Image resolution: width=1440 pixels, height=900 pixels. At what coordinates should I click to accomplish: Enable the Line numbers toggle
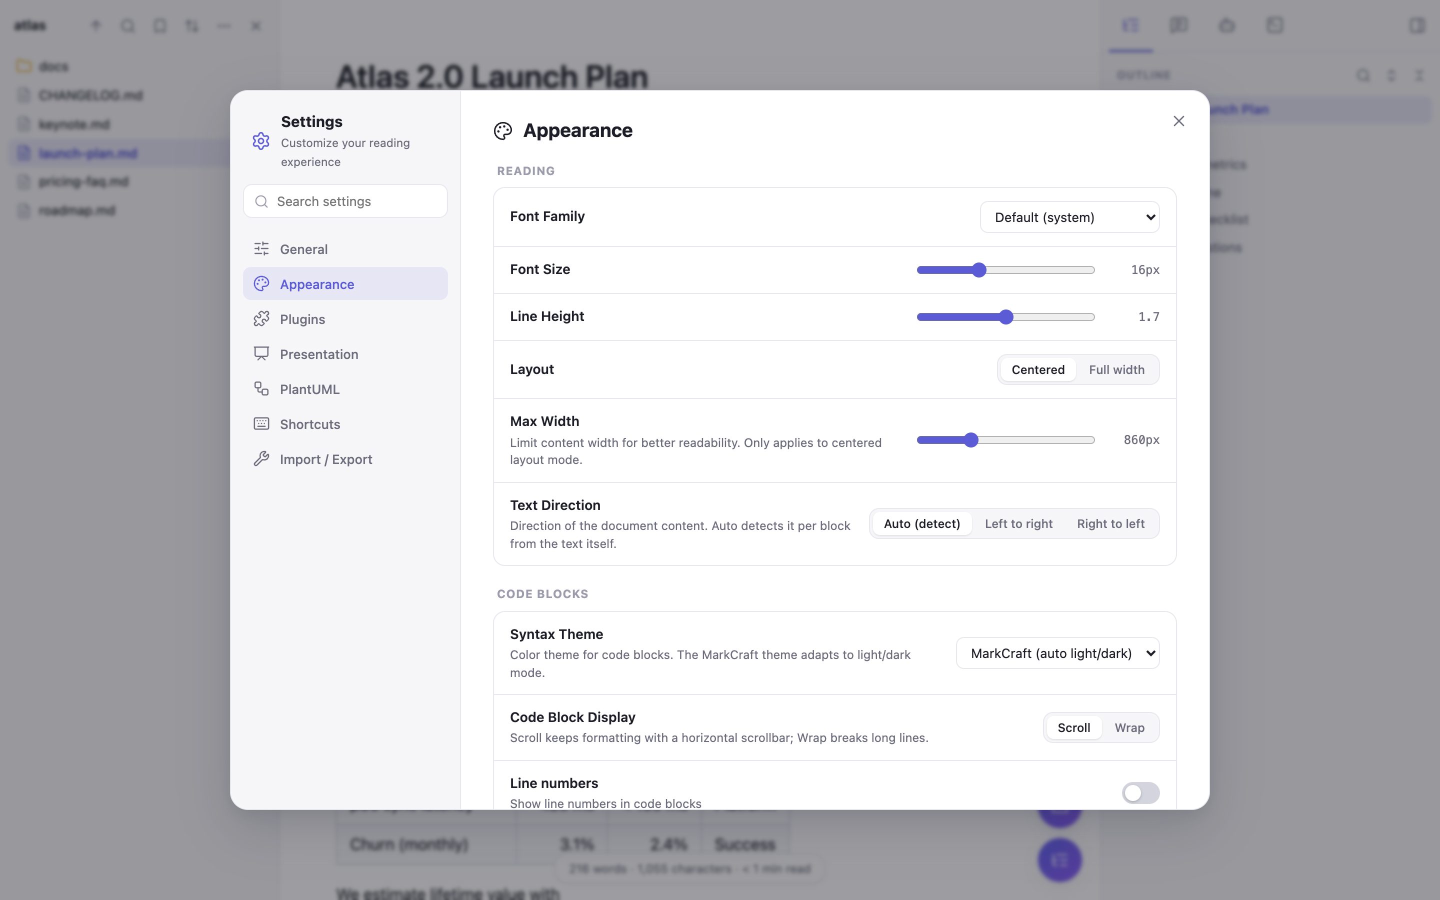point(1140,792)
